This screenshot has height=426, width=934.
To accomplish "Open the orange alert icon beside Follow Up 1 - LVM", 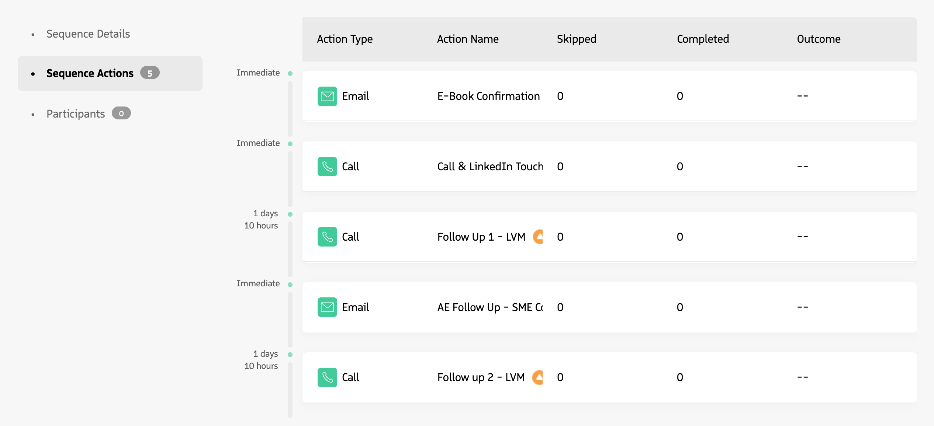I will [539, 237].
